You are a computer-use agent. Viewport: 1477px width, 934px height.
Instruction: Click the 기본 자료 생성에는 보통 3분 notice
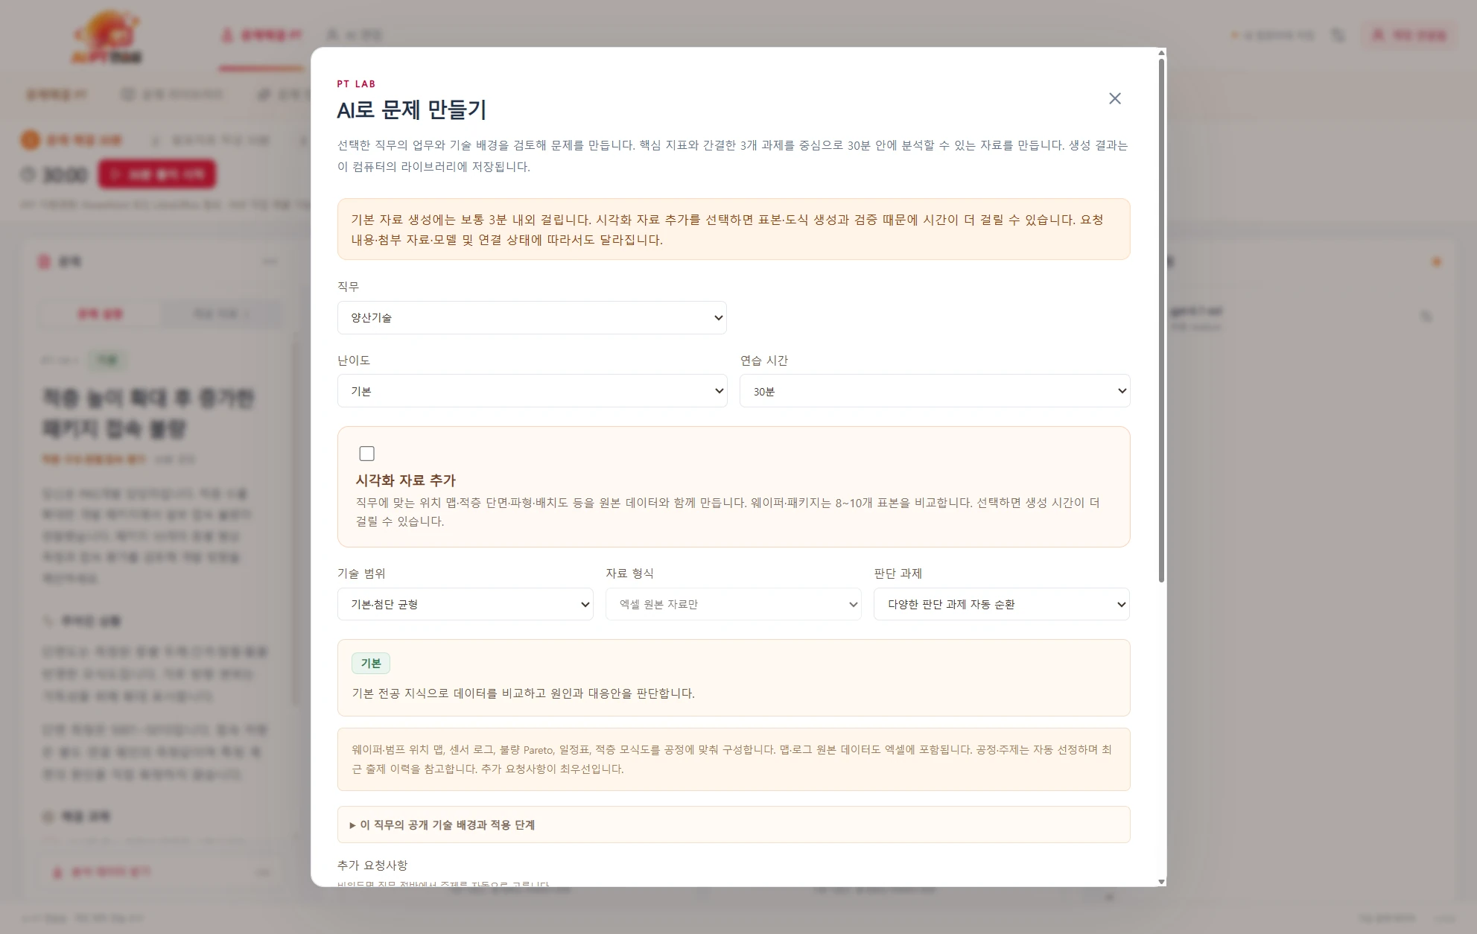click(734, 229)
